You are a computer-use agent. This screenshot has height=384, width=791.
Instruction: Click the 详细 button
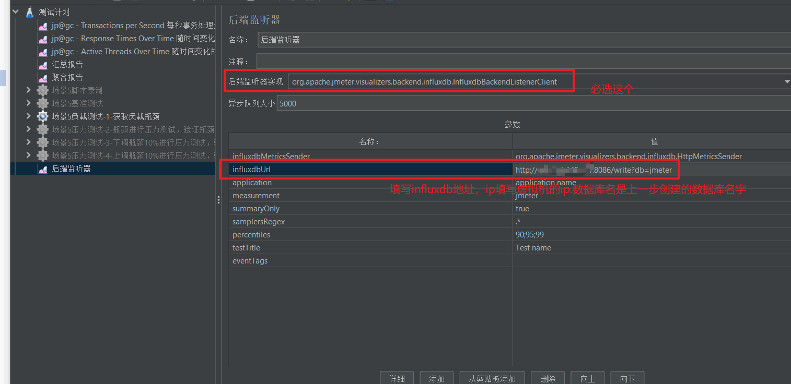coord(397,378)
